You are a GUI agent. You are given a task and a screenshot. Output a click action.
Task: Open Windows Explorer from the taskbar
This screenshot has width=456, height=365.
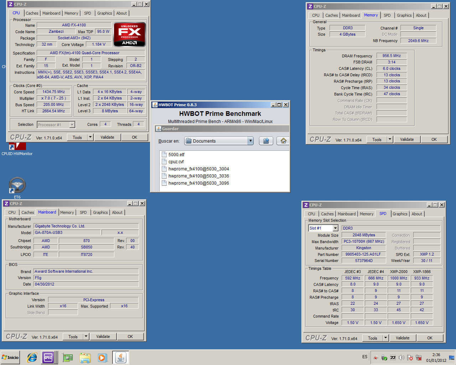point(85,358)
